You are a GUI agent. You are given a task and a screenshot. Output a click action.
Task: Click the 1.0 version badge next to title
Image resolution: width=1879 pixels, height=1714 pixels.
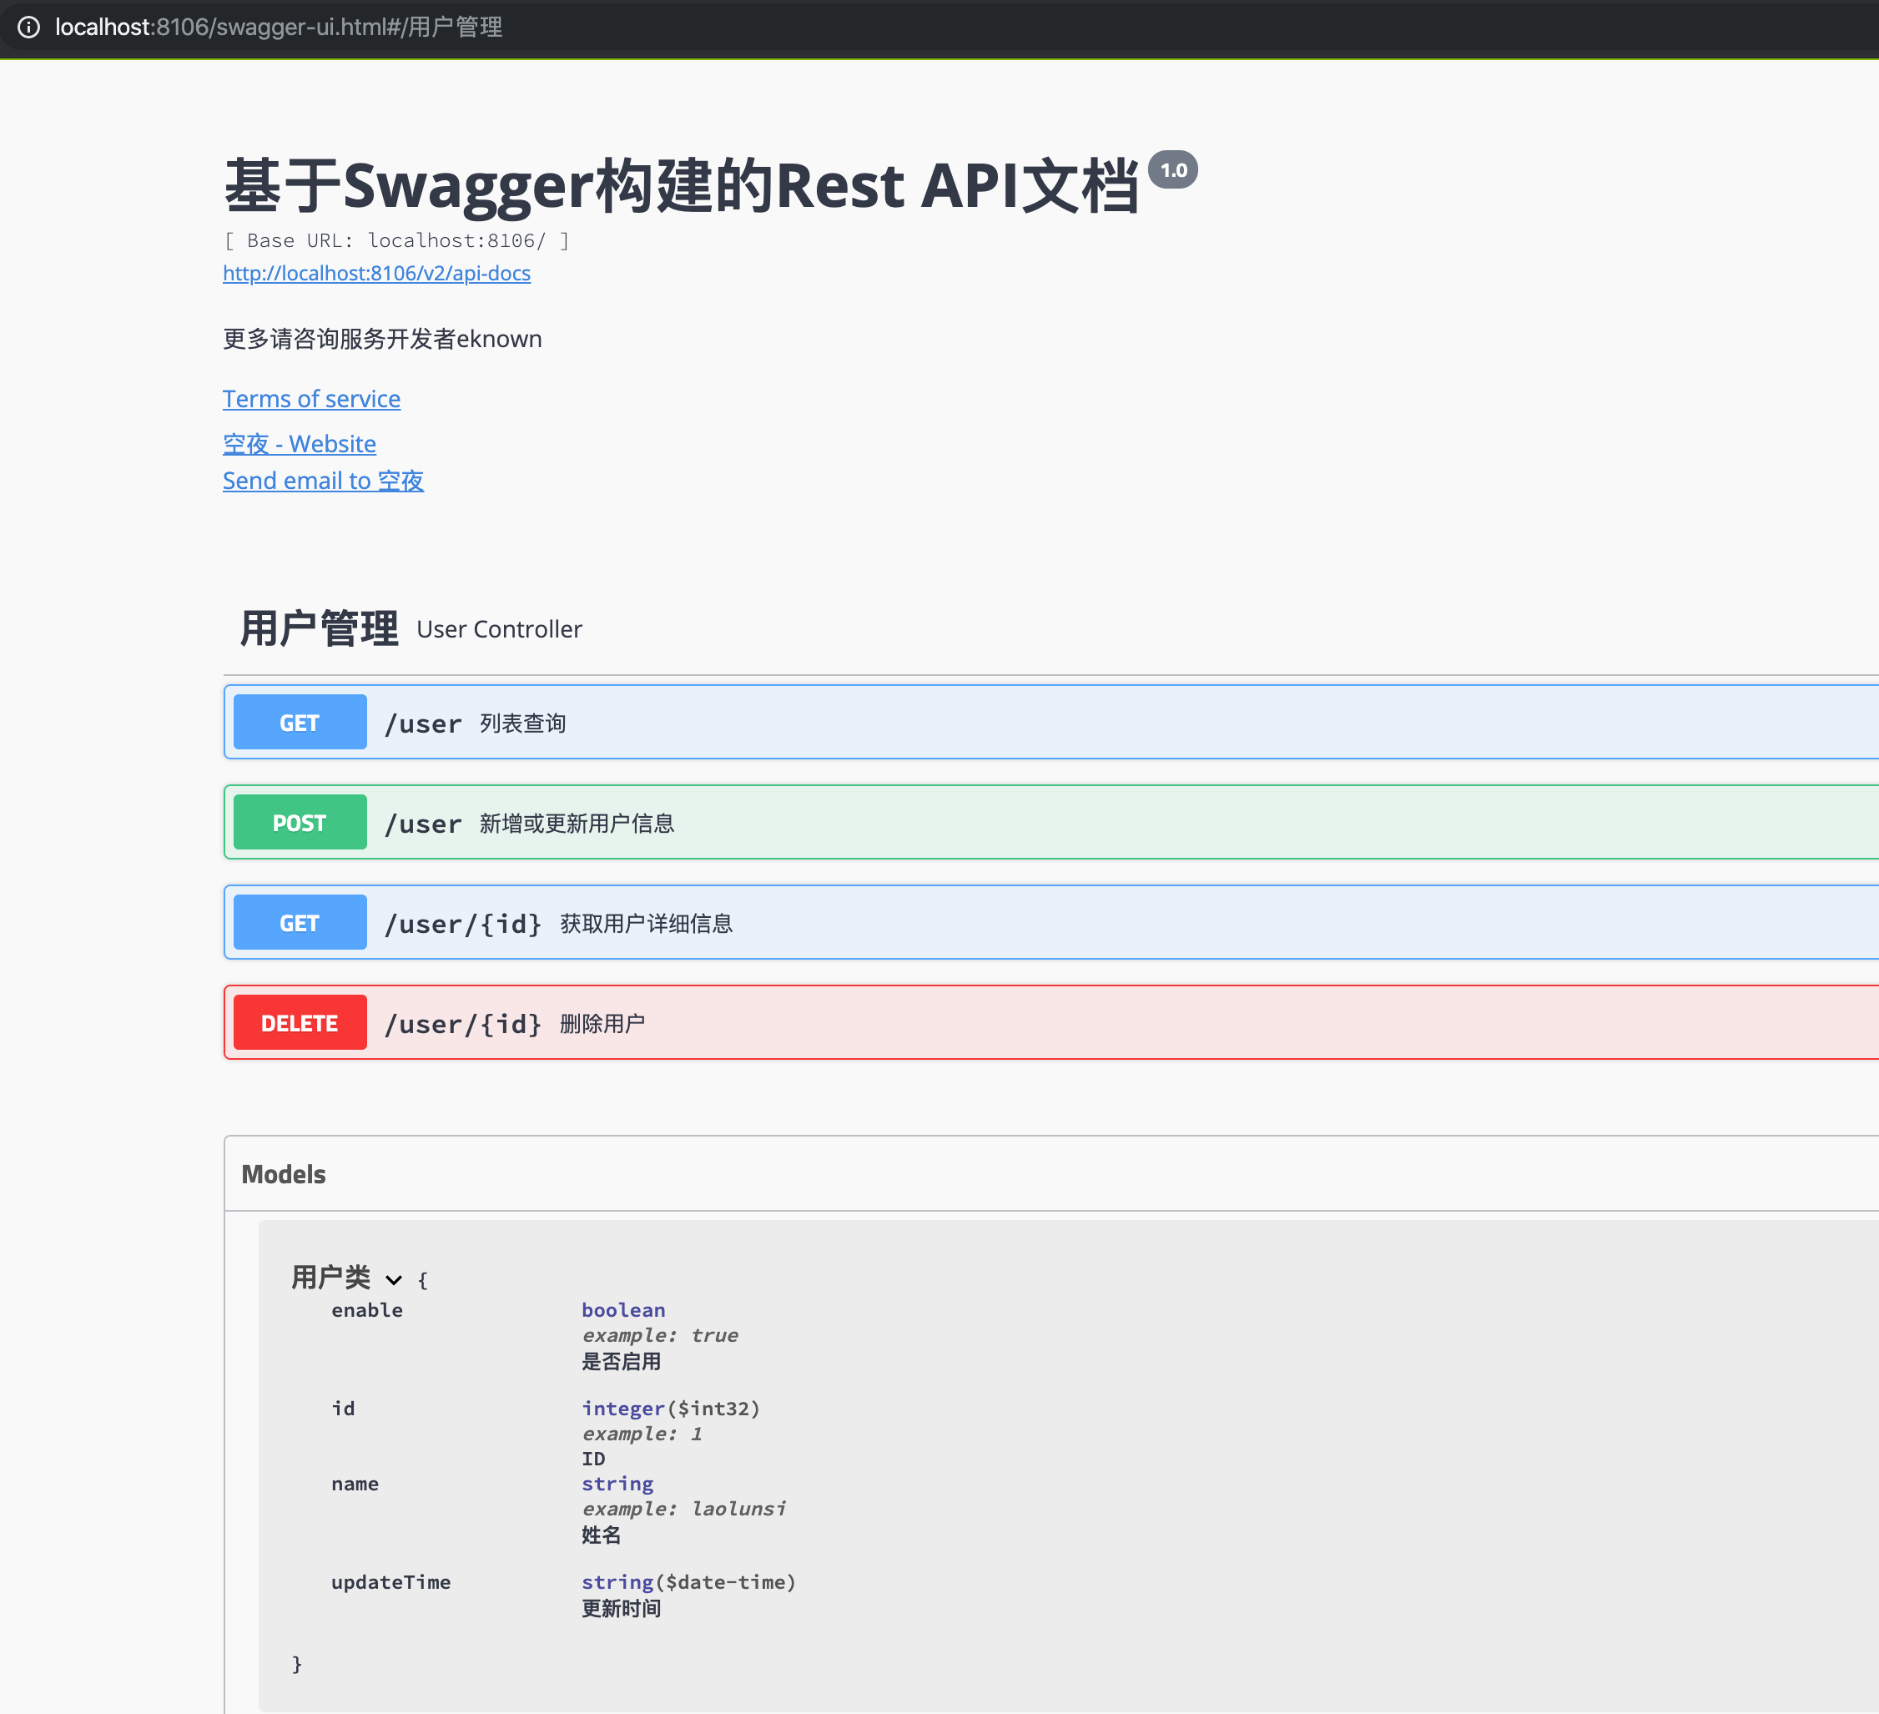(1172, 170)
